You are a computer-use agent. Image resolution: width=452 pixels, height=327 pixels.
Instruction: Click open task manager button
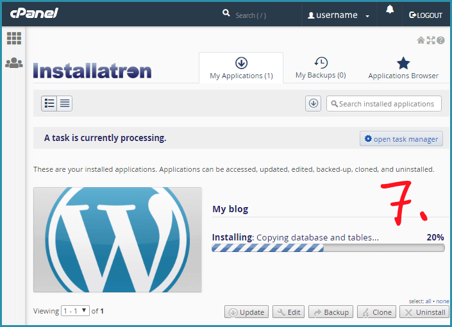click(x=401, y=139)
